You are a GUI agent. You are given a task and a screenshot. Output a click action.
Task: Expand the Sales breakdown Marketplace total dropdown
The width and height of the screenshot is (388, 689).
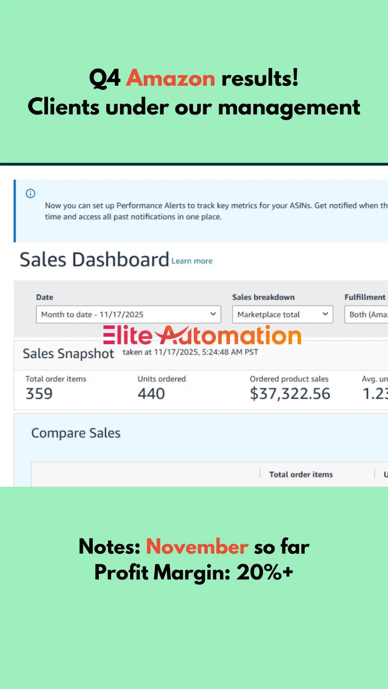click(x=282, y=315)
